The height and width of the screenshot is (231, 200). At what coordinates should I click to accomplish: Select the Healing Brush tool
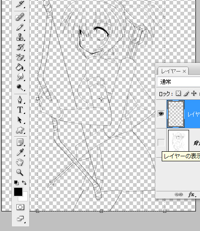click(x=20, y=17)
